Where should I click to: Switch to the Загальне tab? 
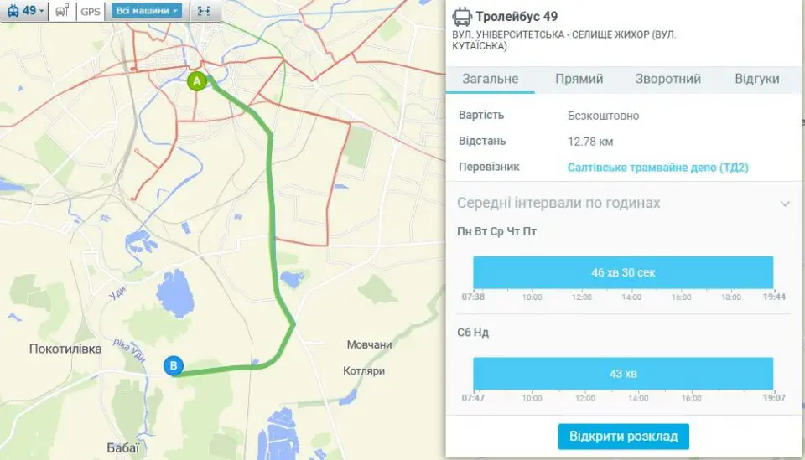coord(491,79)
